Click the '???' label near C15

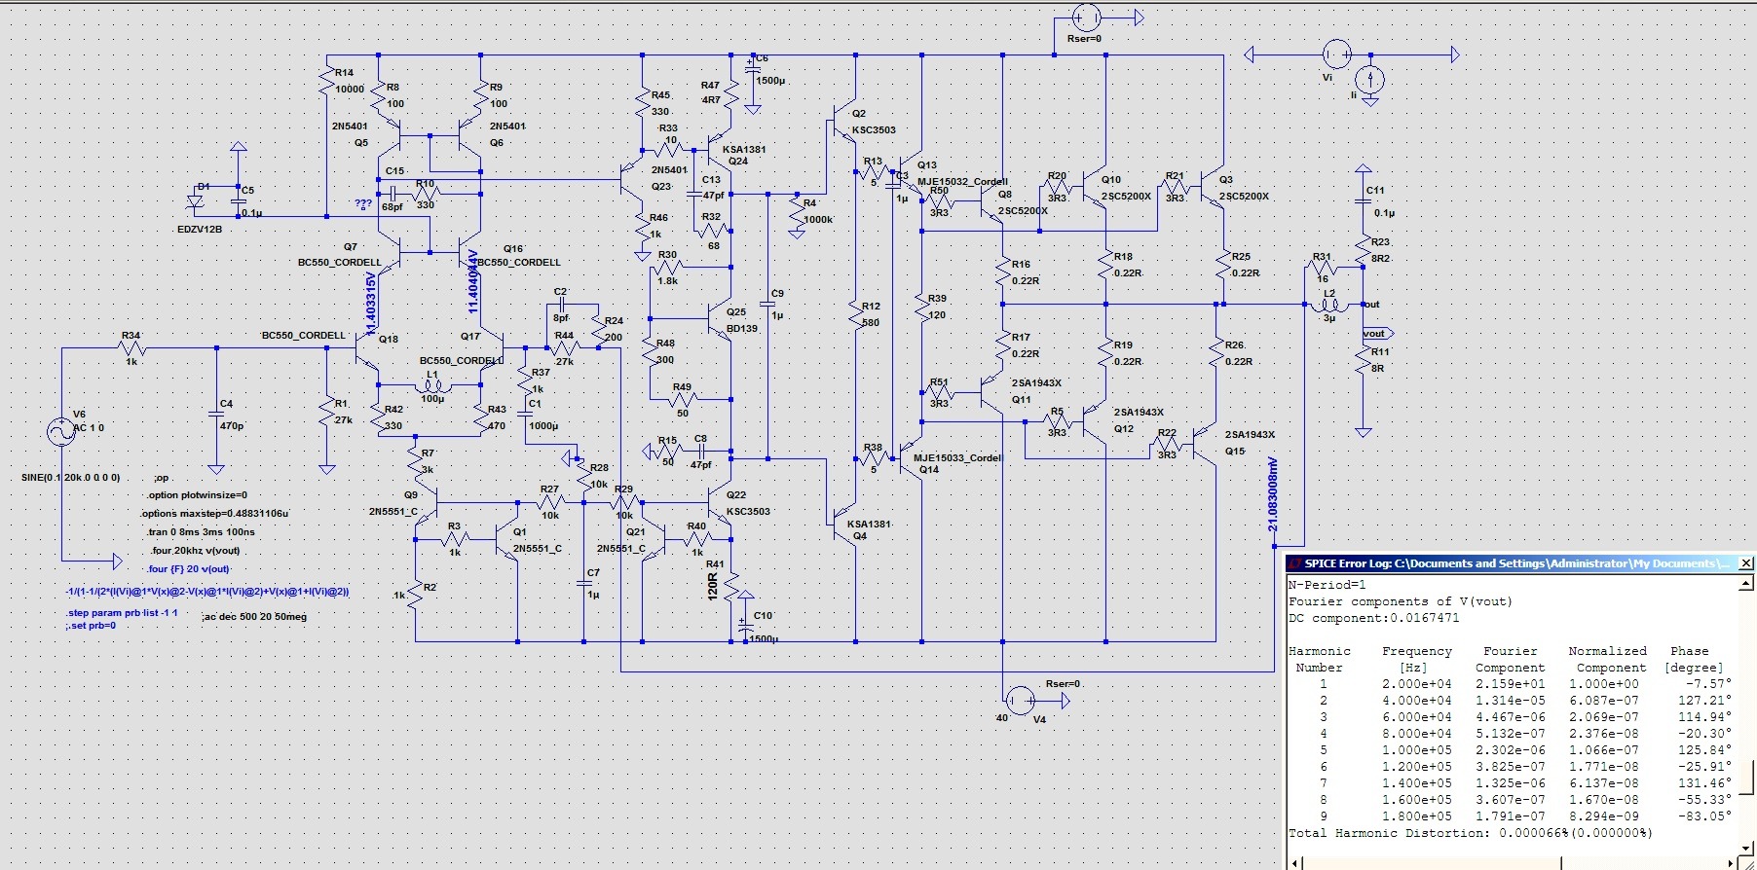(363, 203)
